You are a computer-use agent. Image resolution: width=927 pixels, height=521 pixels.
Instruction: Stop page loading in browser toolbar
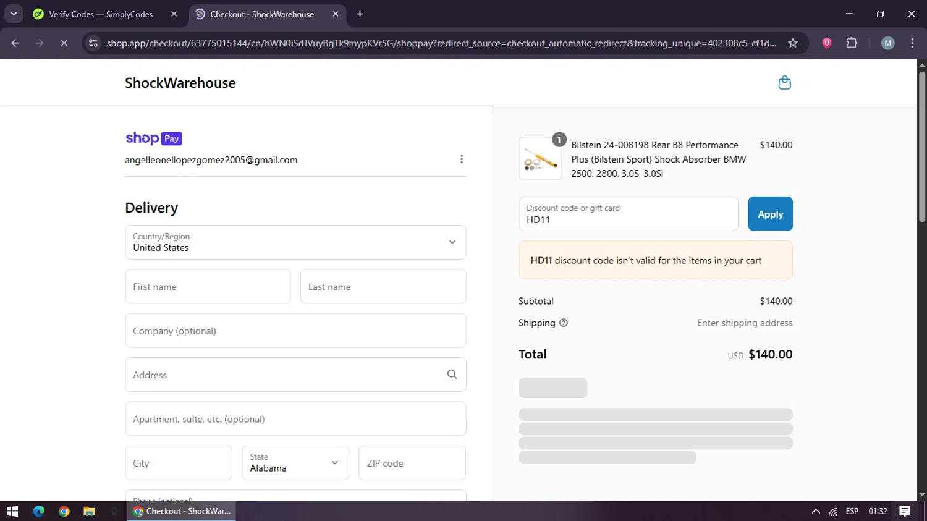tap(64, 43)
